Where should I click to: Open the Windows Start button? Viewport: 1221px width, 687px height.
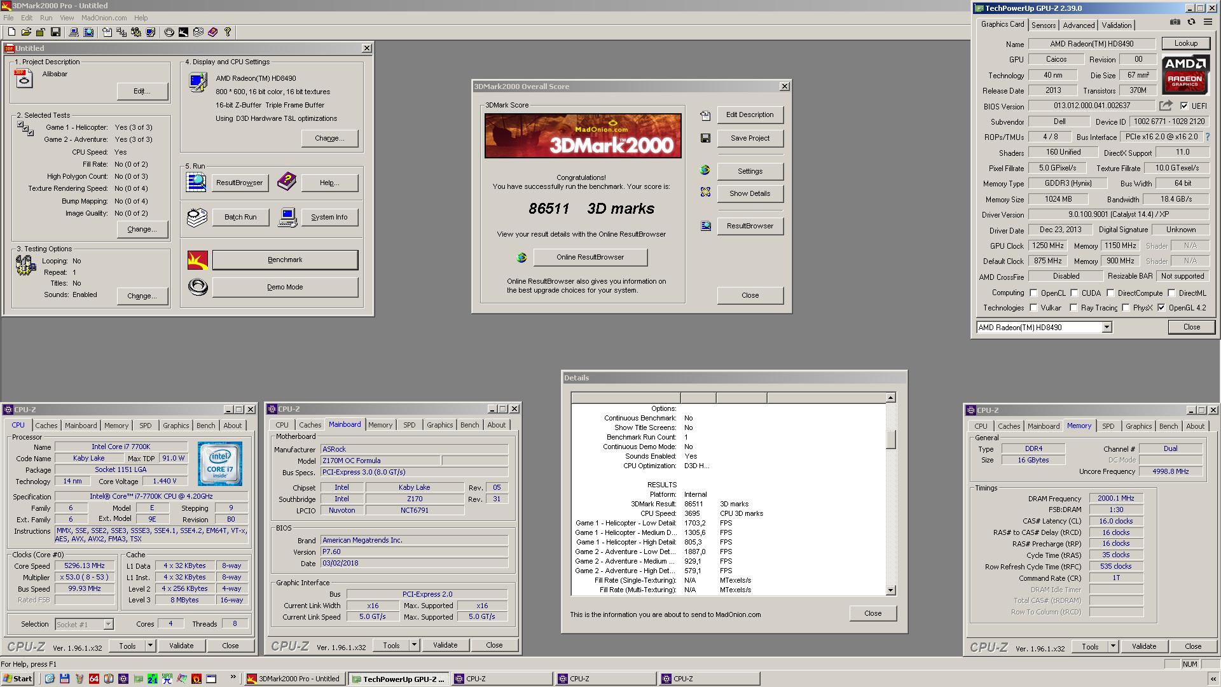[18, 679]
